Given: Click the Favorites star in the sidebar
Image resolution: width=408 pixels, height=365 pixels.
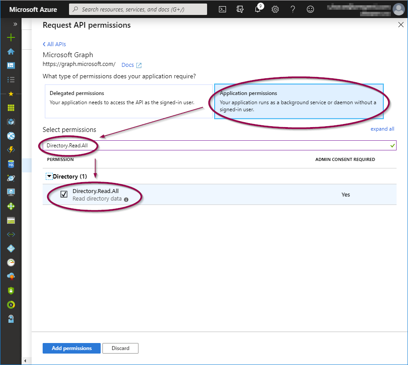Looking at the screenshot, I should [11, 94].
